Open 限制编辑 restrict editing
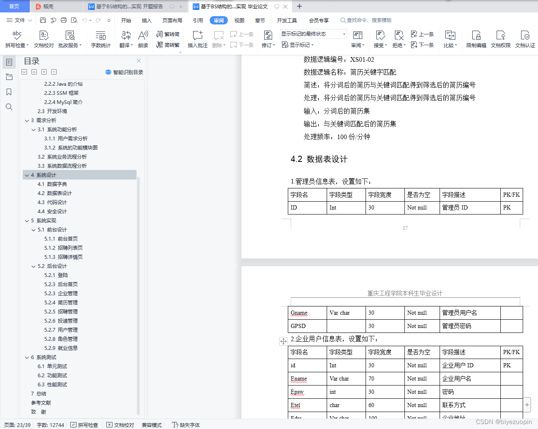The width and height of the screenshot is (538, 429). pyautogui.click(x=476, y=39)
